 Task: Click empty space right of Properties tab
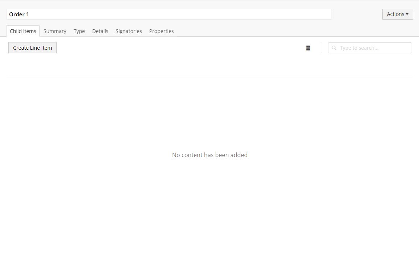coord(272,31)
